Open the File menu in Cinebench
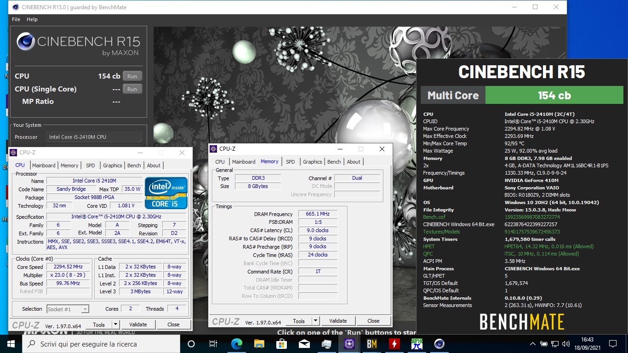This screenshot has width=628, height=353. [16, 19]
